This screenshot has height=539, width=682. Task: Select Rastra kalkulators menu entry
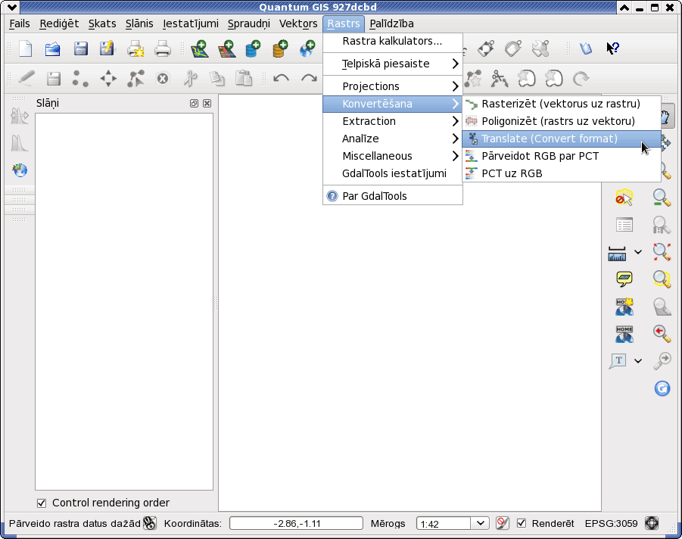tap(392, 42)
